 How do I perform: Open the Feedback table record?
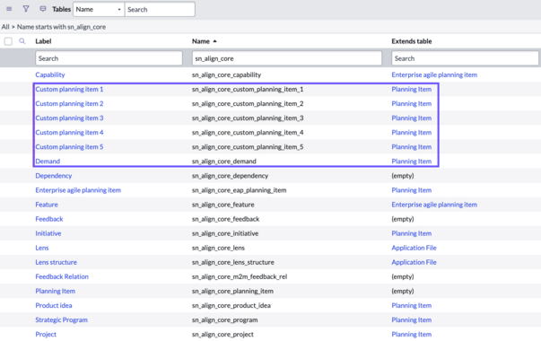pyautogui.click(x=49, y=219)
